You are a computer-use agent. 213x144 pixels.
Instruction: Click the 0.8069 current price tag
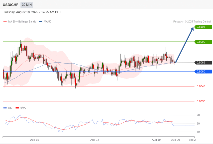(x=203, y=62)
